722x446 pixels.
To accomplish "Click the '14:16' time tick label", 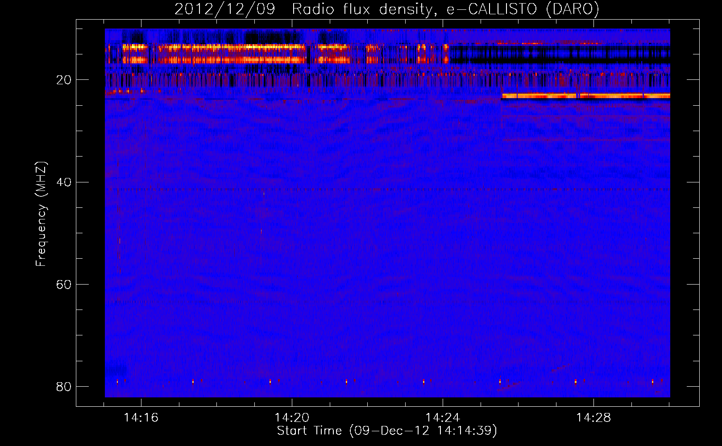I will (x=141, y=418).
